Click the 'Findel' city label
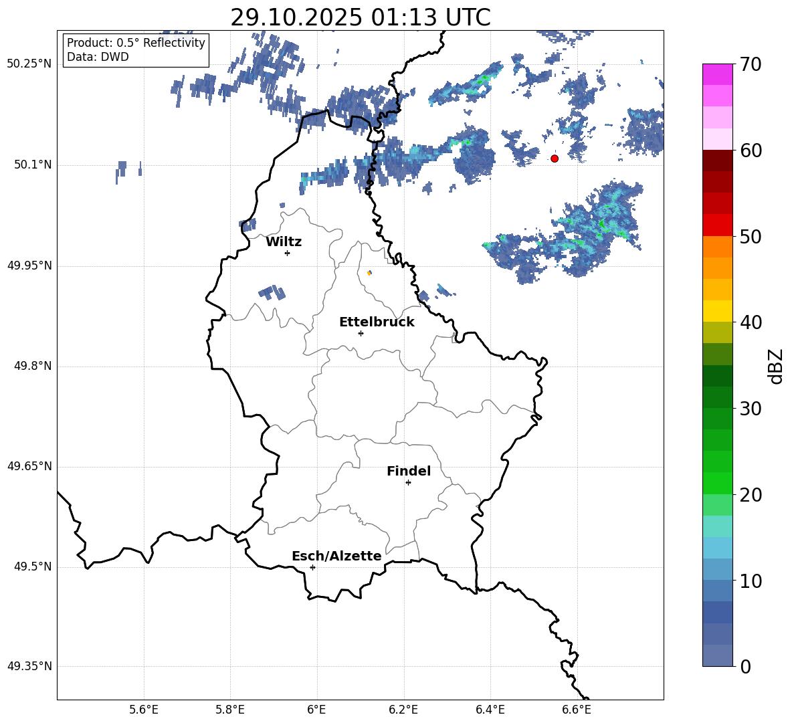792x723 pixels. tap(409, 471)
